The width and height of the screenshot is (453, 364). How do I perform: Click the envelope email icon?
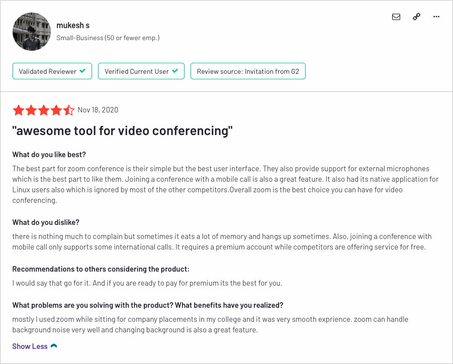pyautogui.click(x=396, y=17)
